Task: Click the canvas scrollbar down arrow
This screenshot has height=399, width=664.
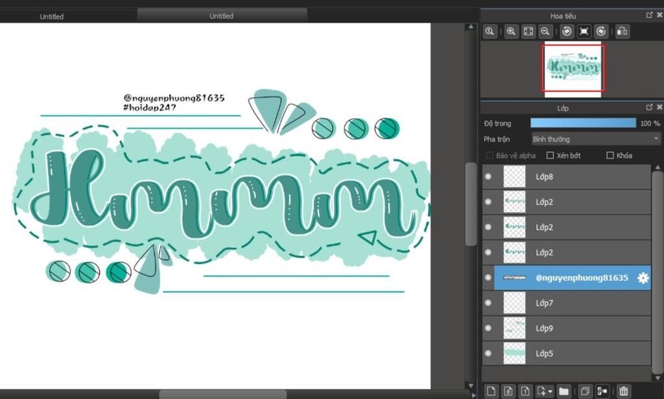Action: [471, 385]
